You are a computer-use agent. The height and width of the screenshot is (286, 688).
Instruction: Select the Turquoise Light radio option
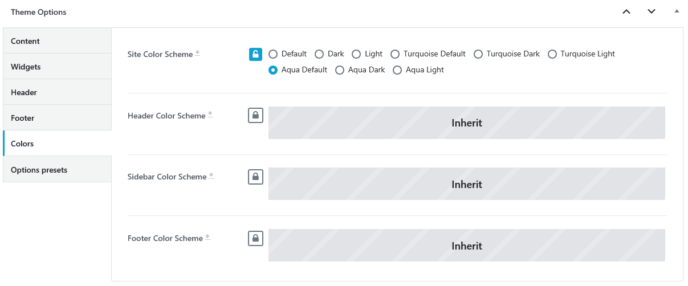point(552,54)
